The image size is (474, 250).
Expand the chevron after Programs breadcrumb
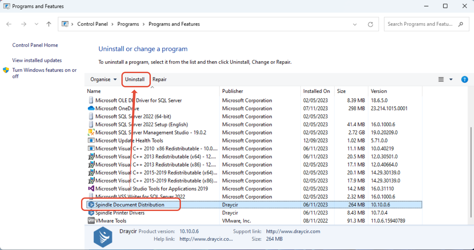pos(144,24)
